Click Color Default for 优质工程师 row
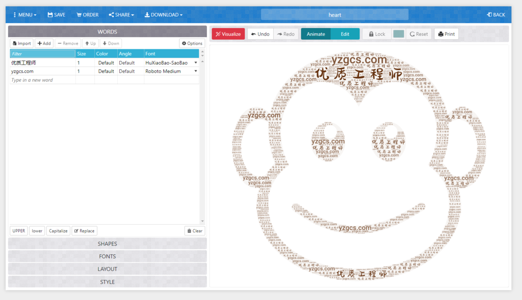Viewport: 522px width, 300px height. (106, 63)
